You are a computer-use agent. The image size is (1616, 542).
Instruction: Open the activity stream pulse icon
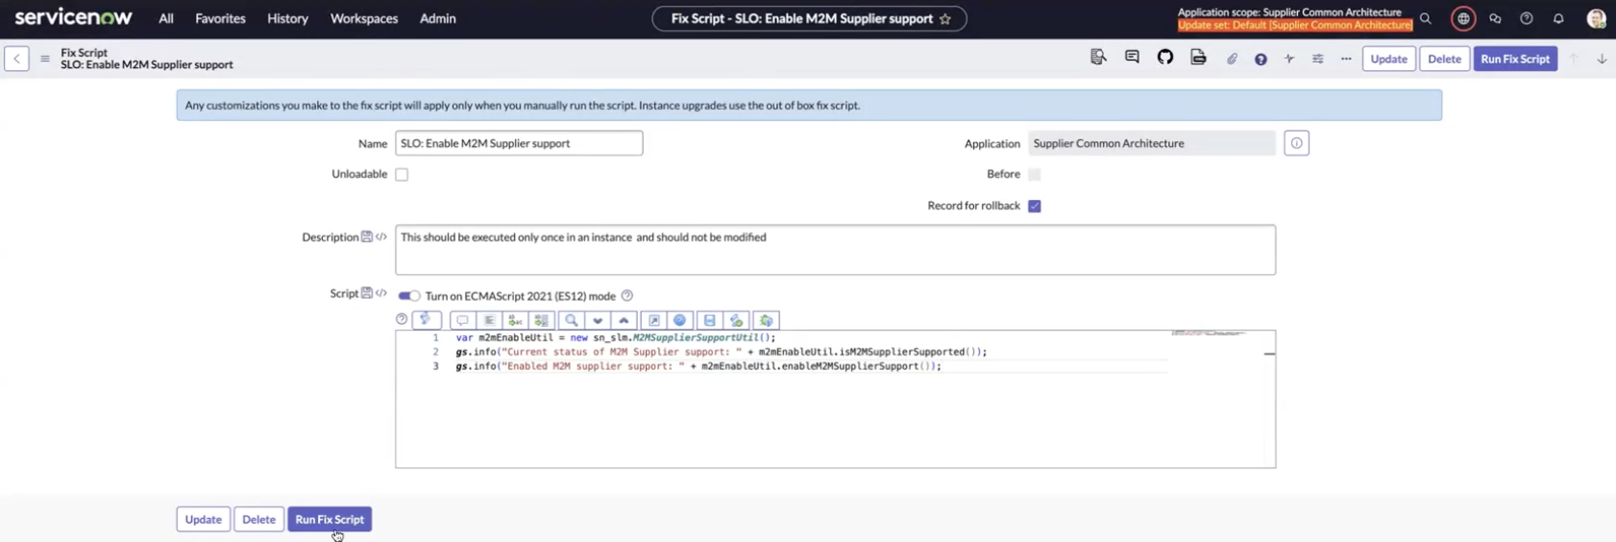[1289, 59]
